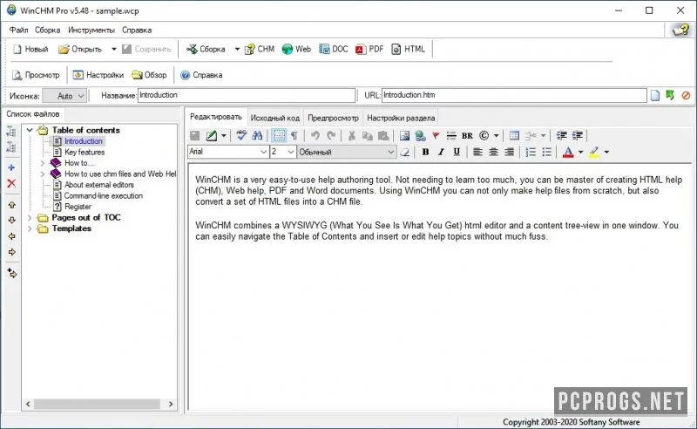
Task: Open the Справка menu in menu bar
Action: 137,30
